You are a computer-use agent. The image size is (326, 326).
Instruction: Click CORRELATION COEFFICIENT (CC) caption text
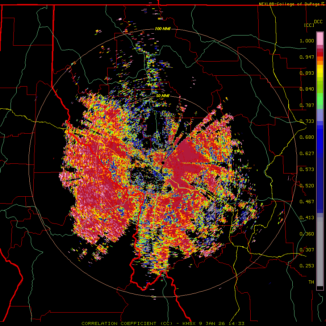127,323
